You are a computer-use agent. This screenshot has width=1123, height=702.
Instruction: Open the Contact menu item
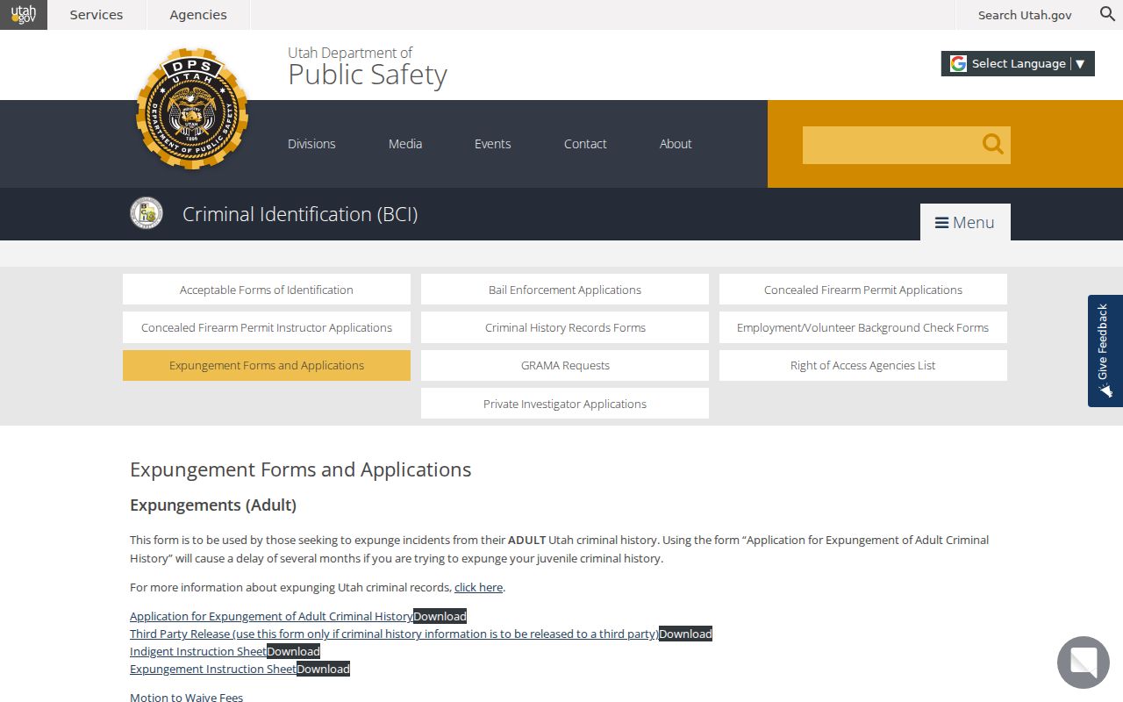click(x=585, y=144)
